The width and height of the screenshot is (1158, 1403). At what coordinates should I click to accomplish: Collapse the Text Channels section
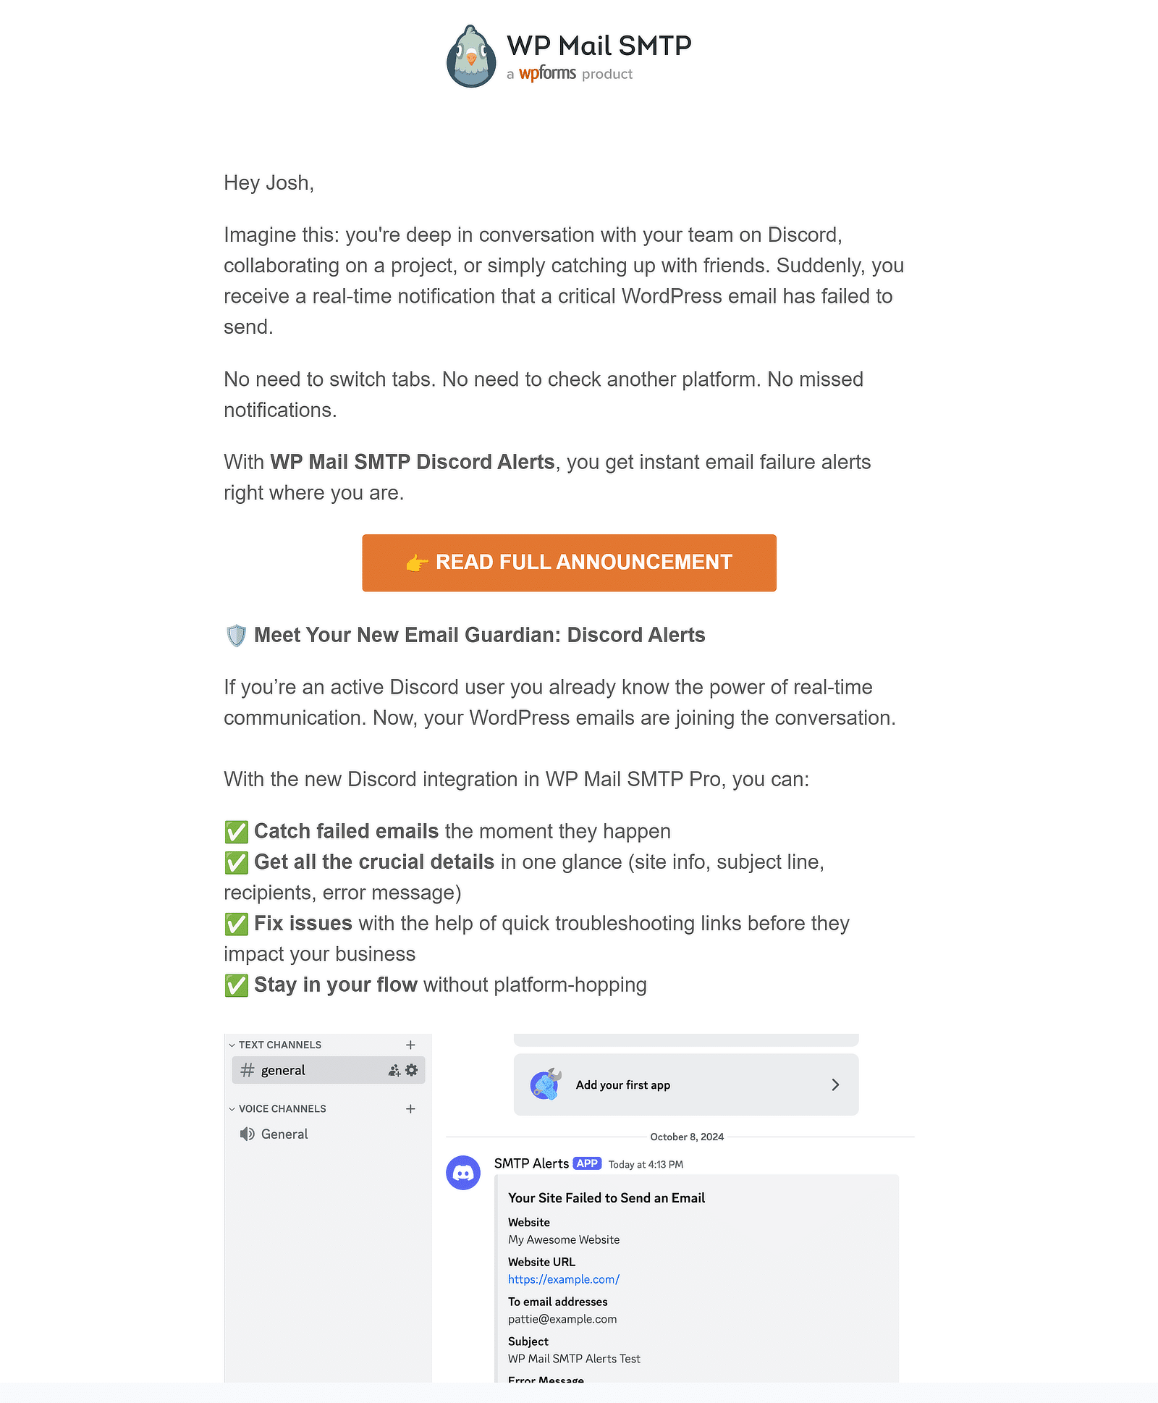coord(232,1045)
